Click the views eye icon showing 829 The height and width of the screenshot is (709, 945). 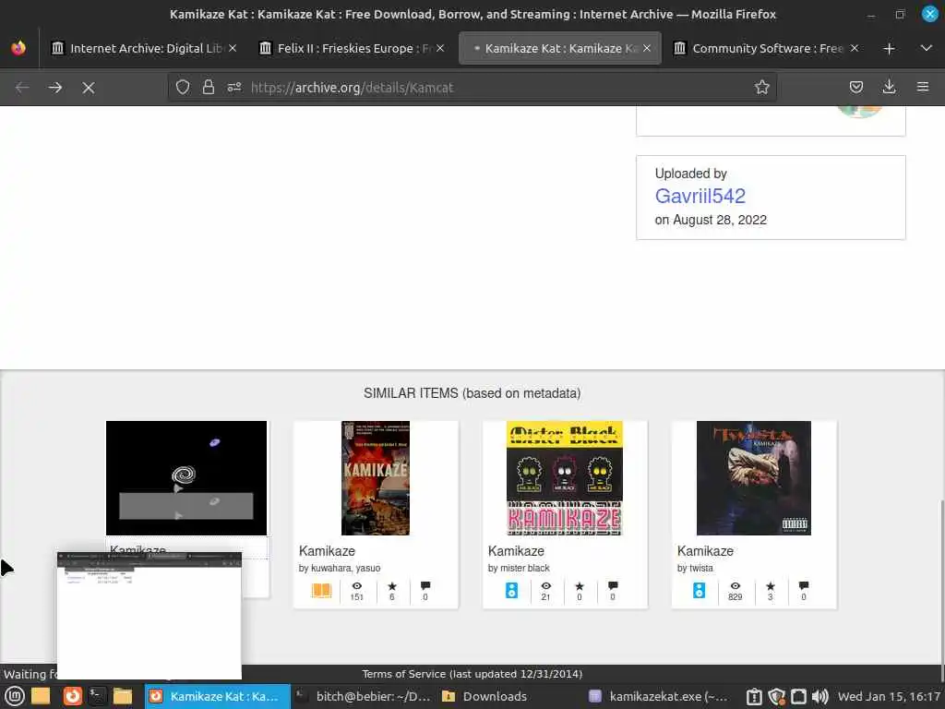[x=736, y=585]
